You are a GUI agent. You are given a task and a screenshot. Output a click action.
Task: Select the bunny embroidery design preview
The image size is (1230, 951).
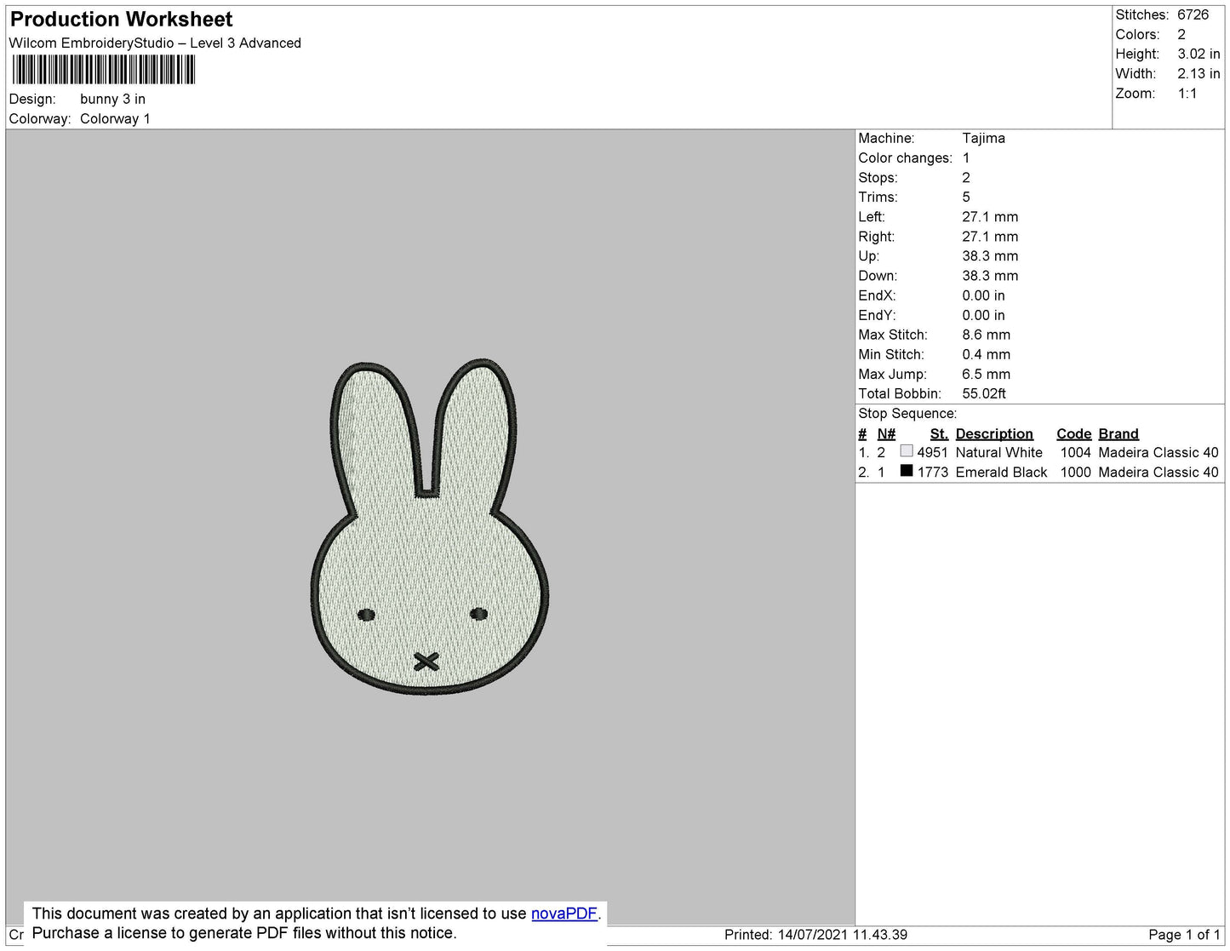click(x=429, y=527)
